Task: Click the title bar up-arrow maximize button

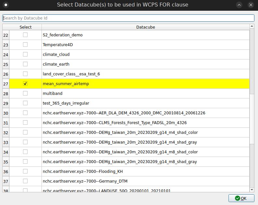Action: [x=239, y=5]
